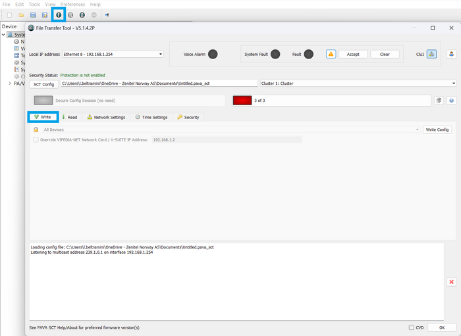Viewport: 461px width, 336px height.
Task: Expand the PA/V tree node
Action: 10,84
